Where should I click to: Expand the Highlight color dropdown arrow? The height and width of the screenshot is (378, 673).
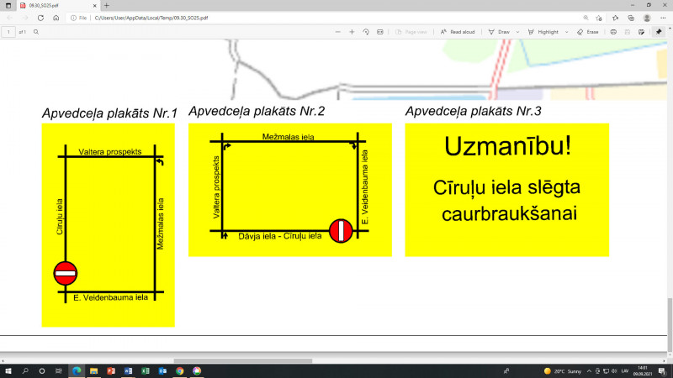[x=566, y=31]
